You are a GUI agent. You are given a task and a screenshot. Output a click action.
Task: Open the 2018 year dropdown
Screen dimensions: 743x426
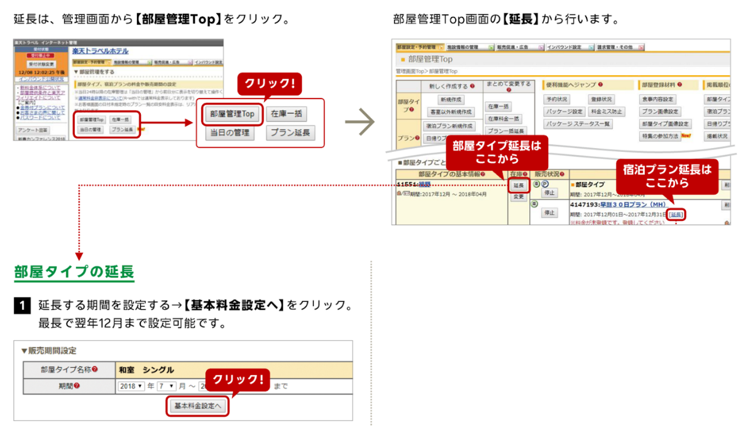[131, 386]
